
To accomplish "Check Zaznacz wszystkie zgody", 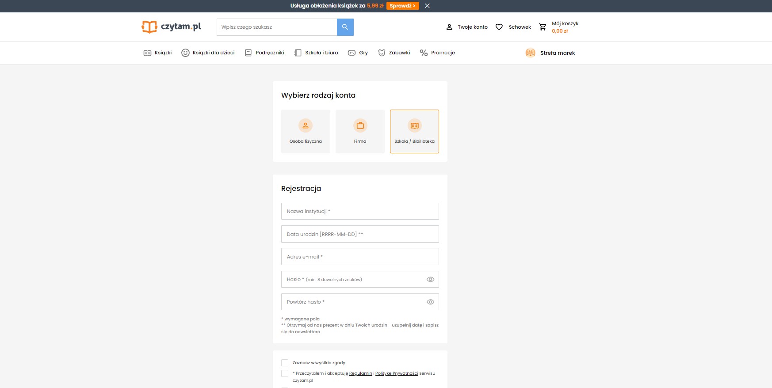I will (x=285, y=363).
